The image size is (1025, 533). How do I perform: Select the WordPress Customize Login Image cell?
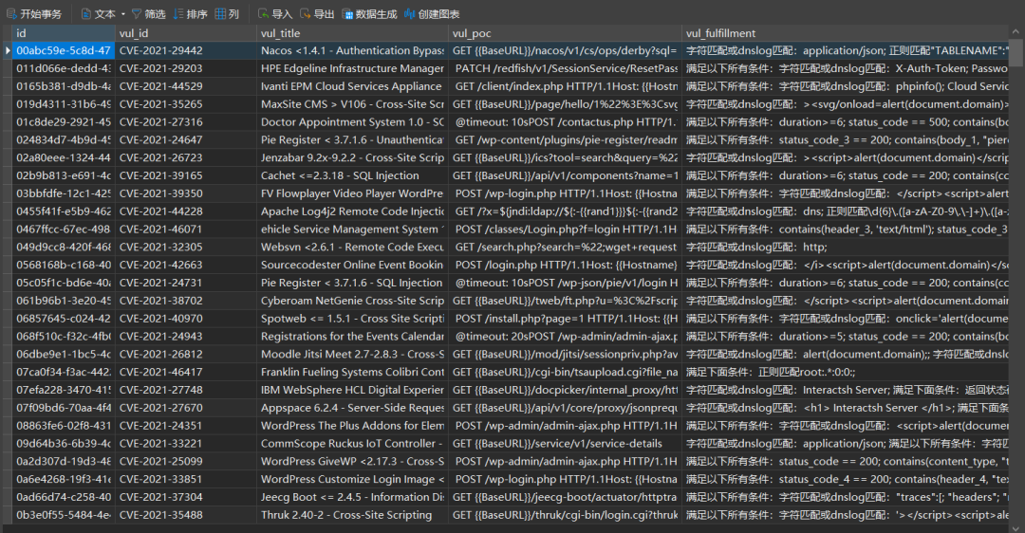352,479
